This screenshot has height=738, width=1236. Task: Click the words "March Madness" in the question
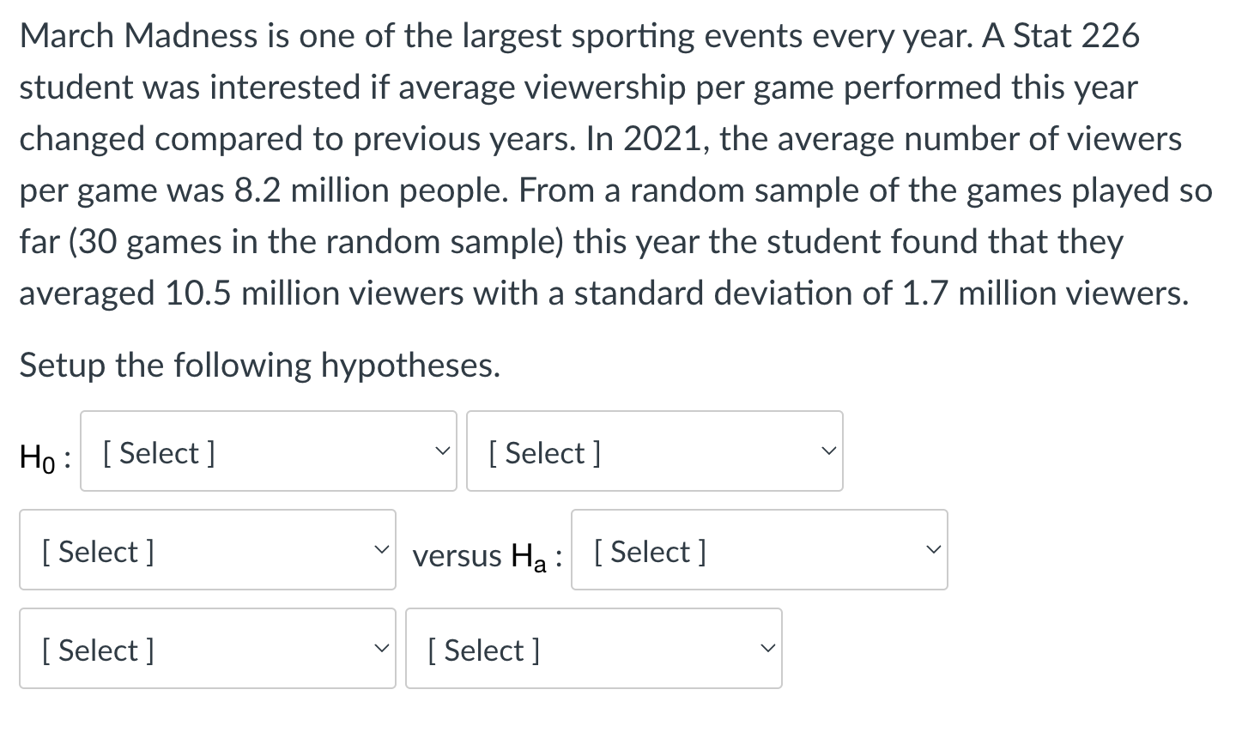point(138,36)
